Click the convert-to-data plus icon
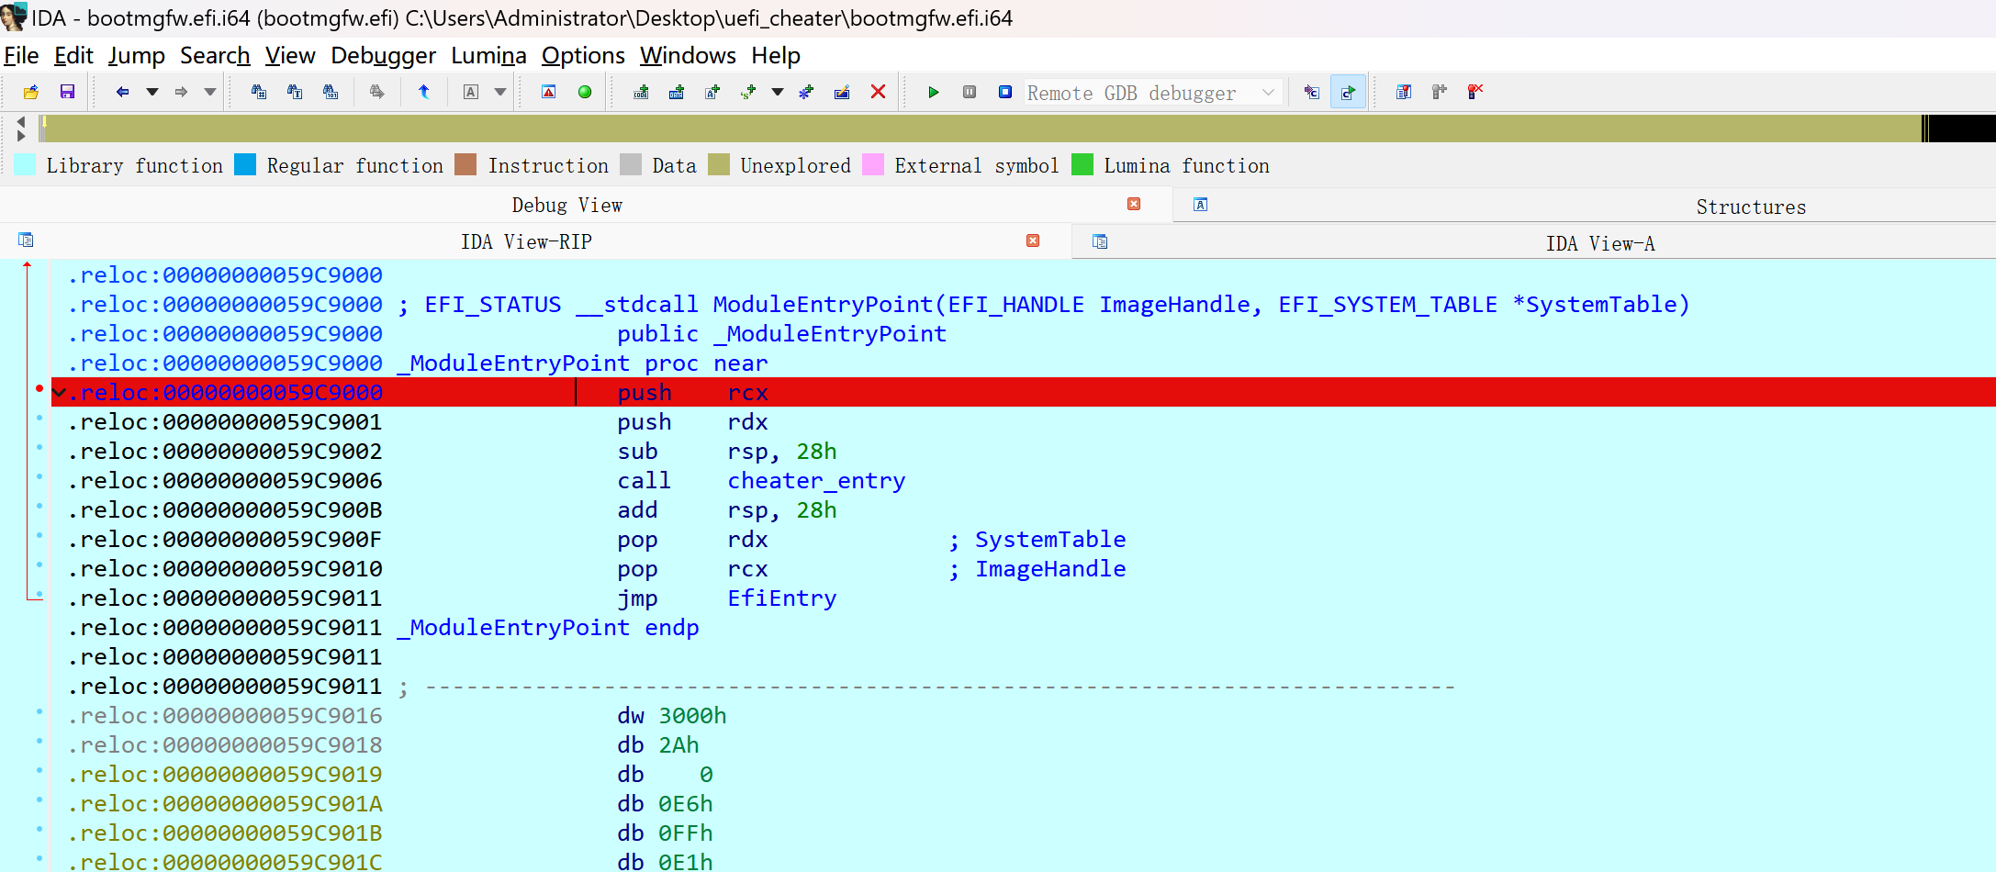This screenshot has width=1996, height=872. coord(677,92)
